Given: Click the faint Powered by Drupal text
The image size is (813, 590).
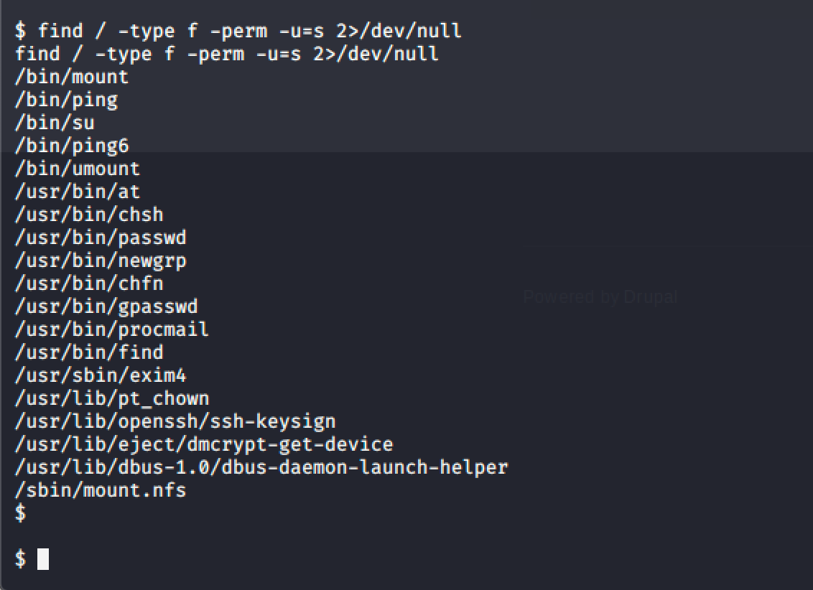Looking at the screenshot, I should 600,297.
